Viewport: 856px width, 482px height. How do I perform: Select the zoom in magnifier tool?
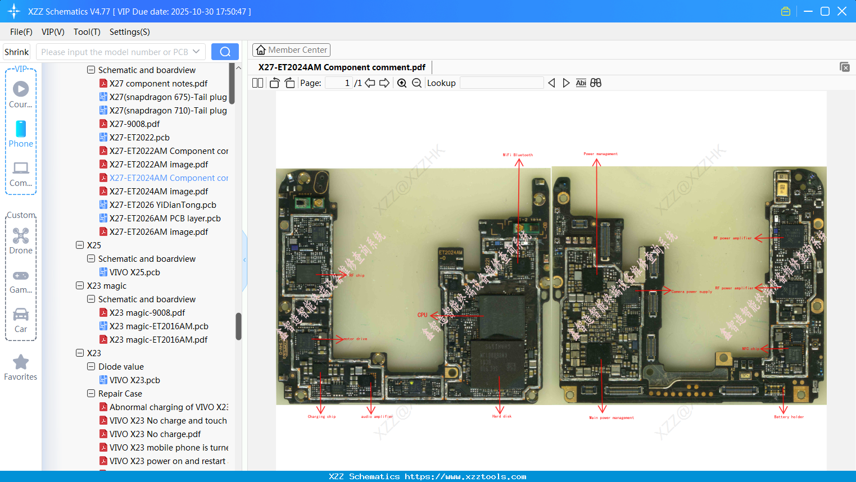click(x=402, y=83)
